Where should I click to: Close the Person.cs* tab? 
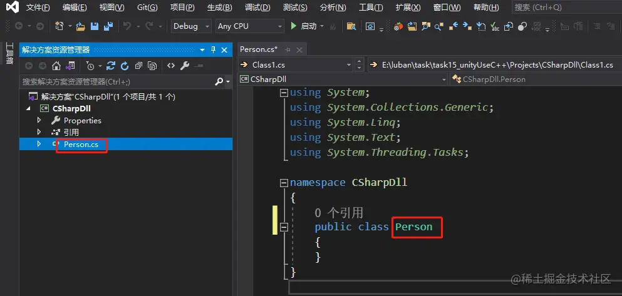299,50
